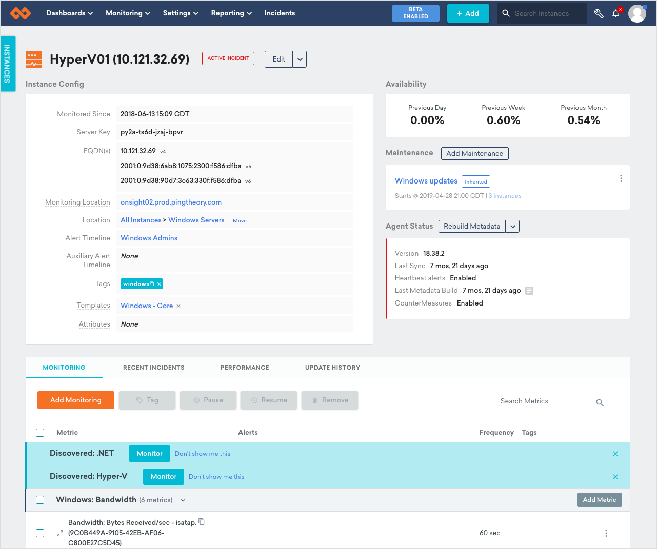Expand the Bandwidth Bytes Received metric graph
657x549 pixels.
tap(60, 533)
